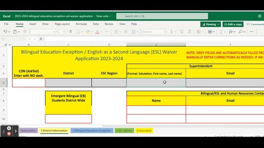Screen dimensions: 264x148
Task: Click the Borders icon
Action: (78, 32)
